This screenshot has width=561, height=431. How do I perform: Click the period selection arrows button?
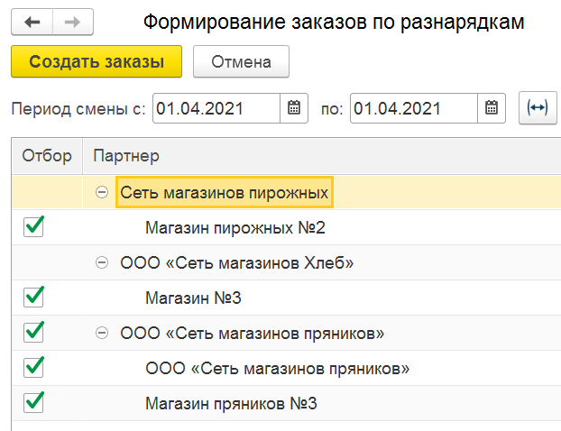pyautogui.click(x=538, y=108)
